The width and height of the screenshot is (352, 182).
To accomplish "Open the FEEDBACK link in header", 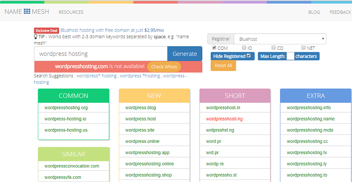I will coord(340,12).
